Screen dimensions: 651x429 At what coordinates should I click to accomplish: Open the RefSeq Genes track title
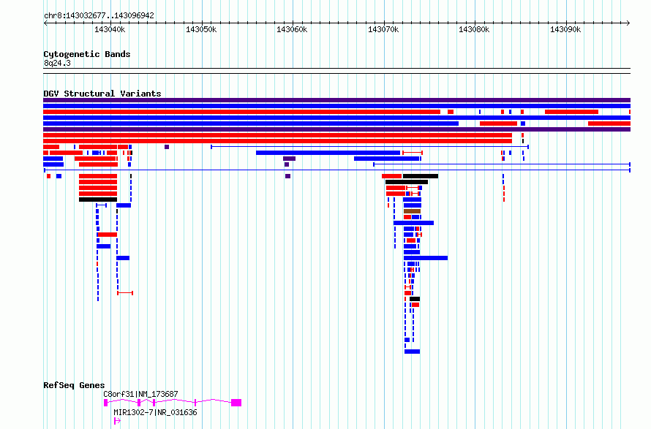[74, 385]
